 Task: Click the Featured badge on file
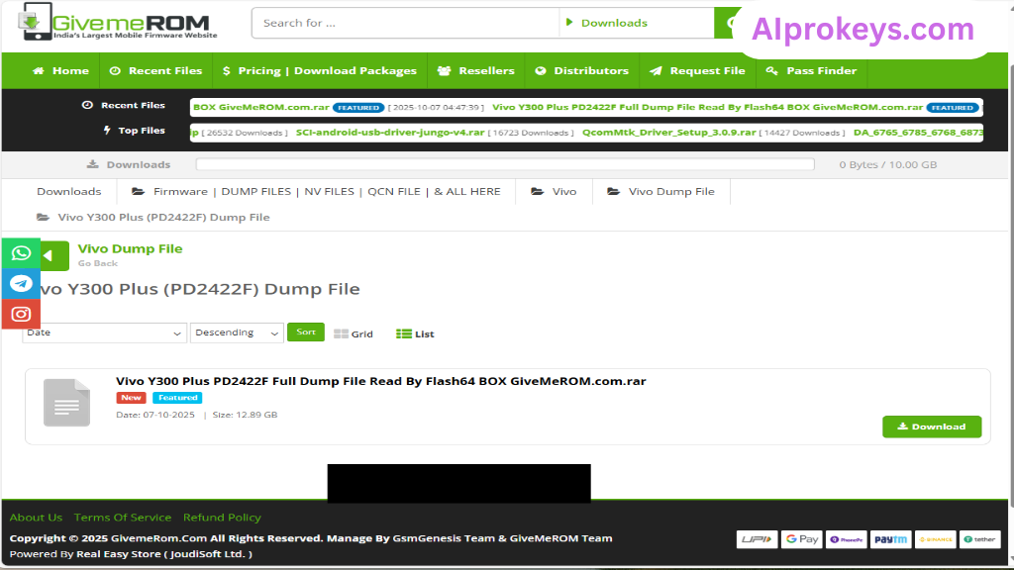(x=177, y=398)
